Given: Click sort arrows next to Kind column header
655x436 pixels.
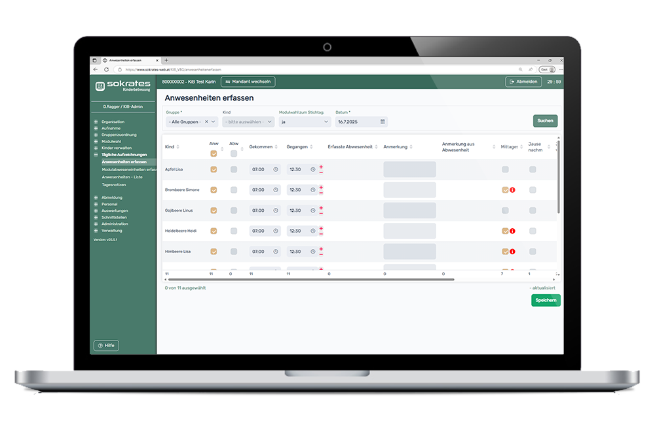Looking at the screenshot, I should [178, 146].
